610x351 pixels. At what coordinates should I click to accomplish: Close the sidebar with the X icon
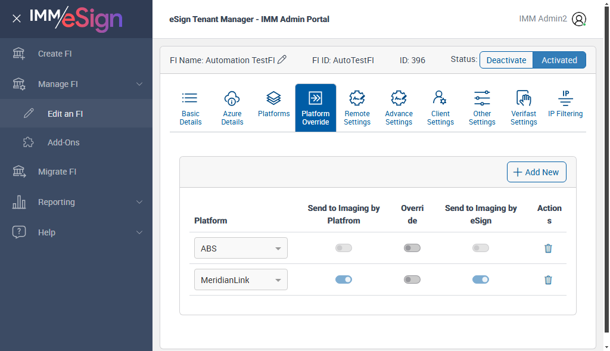[x=17, y=18]
